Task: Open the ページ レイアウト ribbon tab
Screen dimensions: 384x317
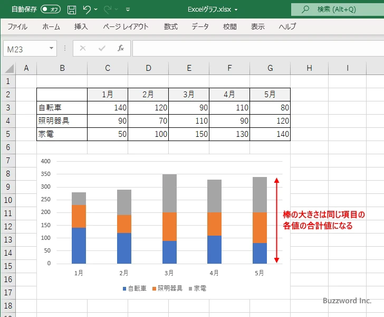Action: (x=126, y=26)
